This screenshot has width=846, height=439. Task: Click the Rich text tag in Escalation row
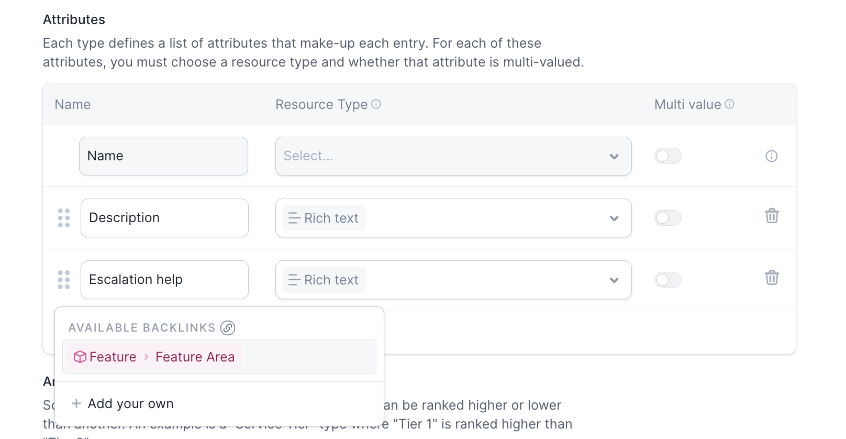(324, 280)
